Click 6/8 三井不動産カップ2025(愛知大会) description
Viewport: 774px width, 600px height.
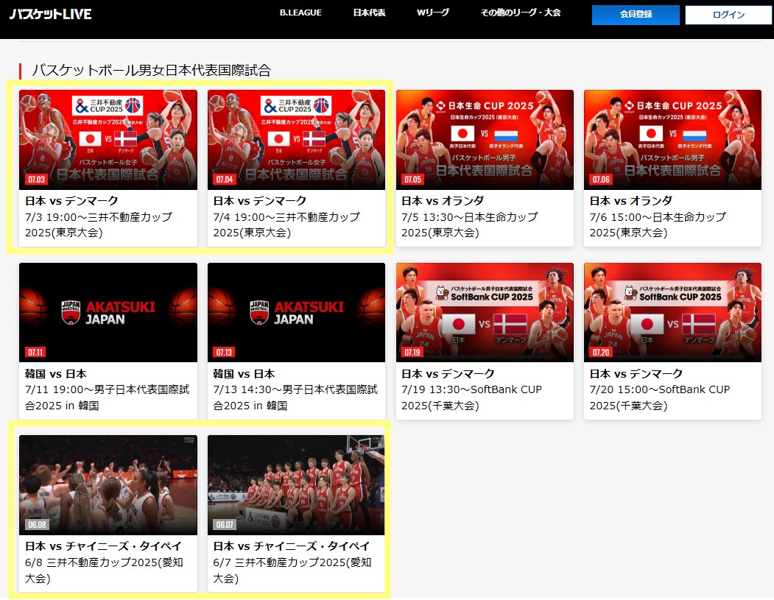104,570
